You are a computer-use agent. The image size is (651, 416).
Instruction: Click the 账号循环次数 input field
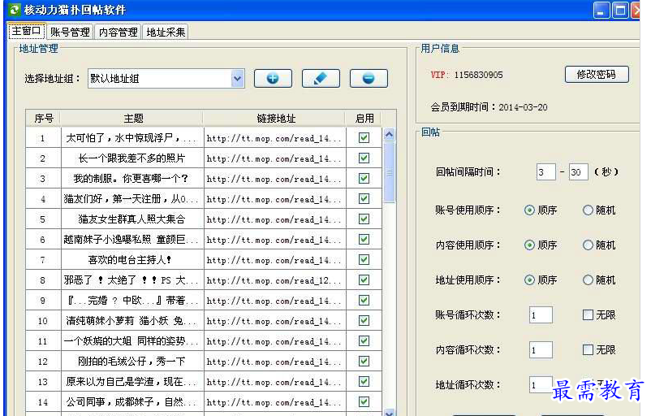pos(541,315)
